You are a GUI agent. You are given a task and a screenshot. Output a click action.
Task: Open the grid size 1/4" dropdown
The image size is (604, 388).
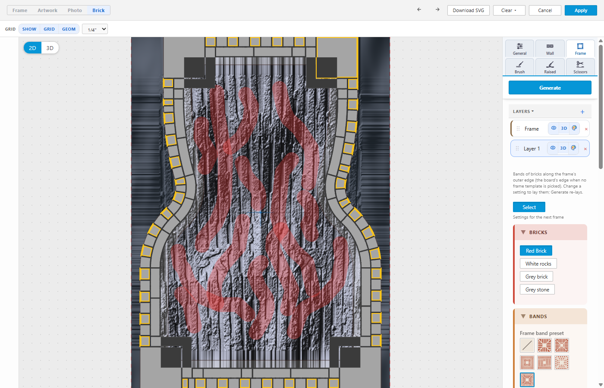click(x=95, y=29)
